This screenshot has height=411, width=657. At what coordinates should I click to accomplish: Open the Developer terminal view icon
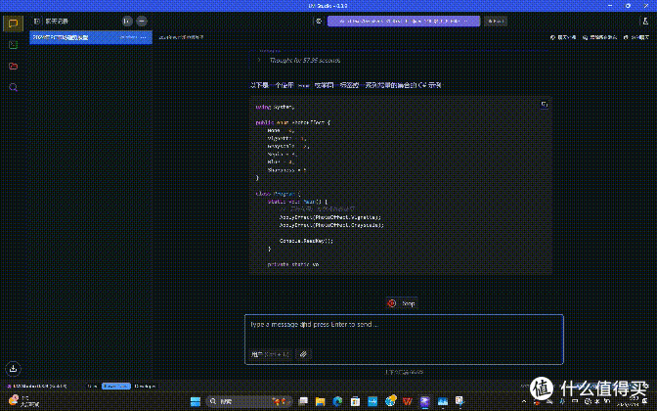pyautogui.click(x=13, y=44)
